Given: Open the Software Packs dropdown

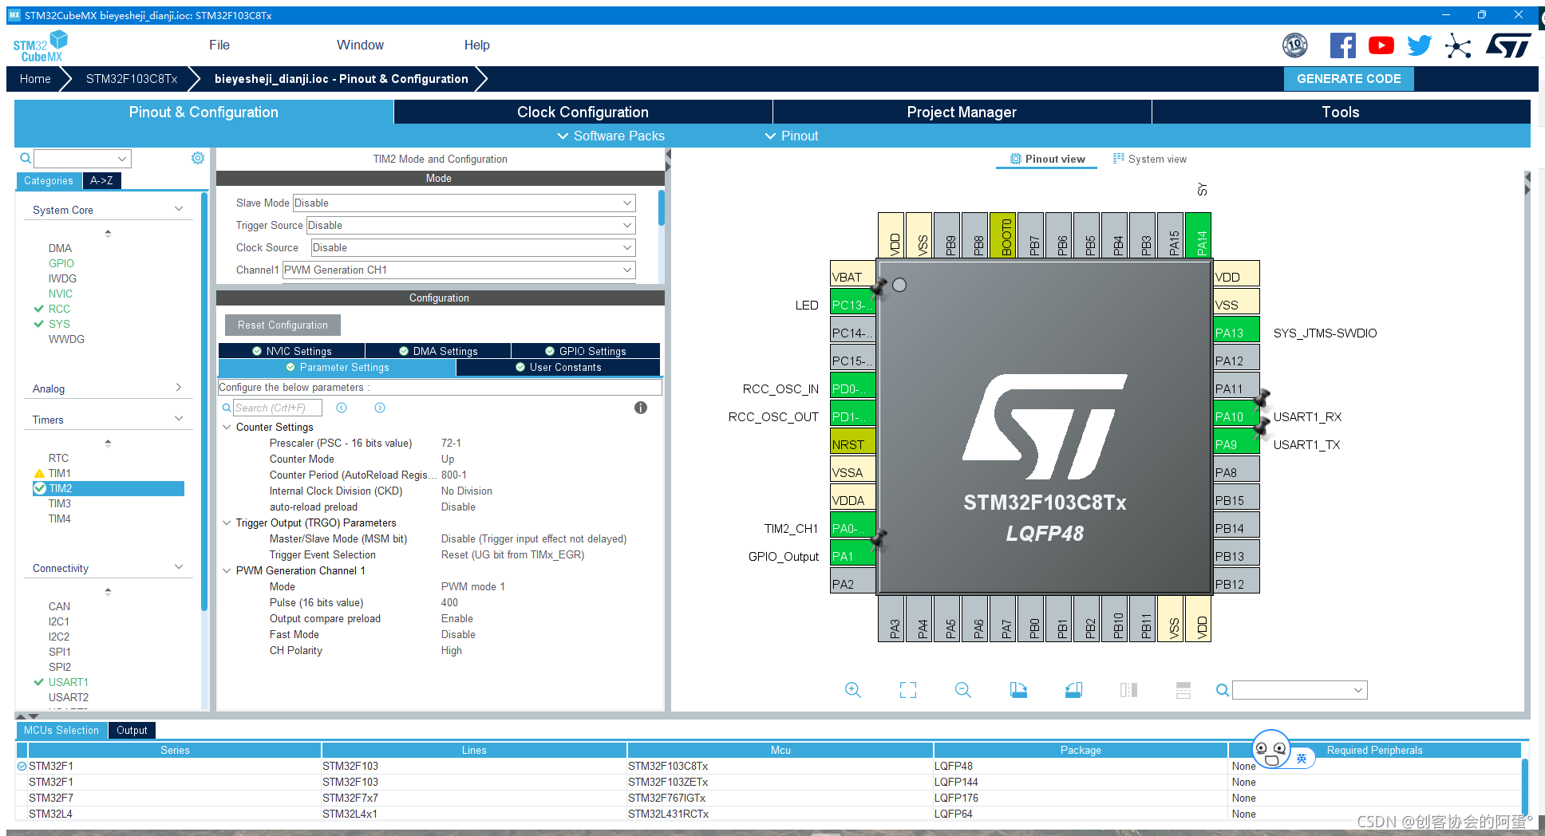Looking at the screenshot, I should click(610, 136).
